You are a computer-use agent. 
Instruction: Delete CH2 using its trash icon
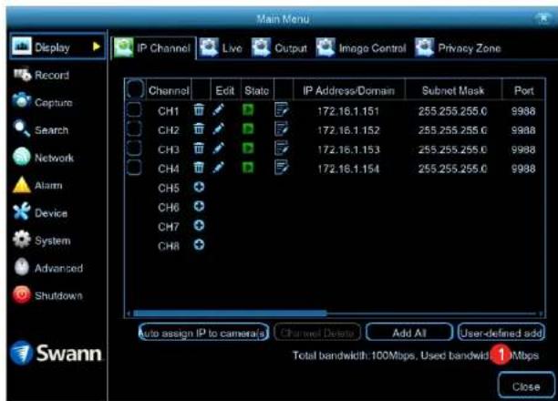(199, 129)
